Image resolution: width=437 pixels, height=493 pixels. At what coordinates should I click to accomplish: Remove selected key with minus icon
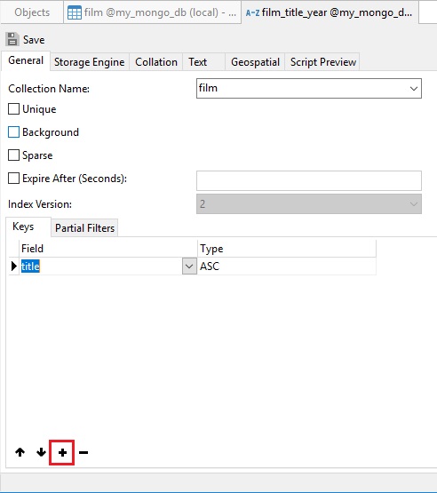tap(83, 452)
